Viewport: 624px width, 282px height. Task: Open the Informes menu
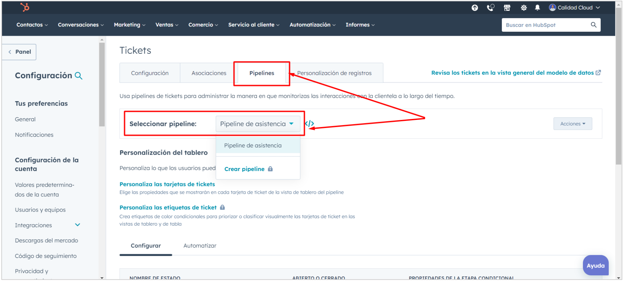coord(360,25)
